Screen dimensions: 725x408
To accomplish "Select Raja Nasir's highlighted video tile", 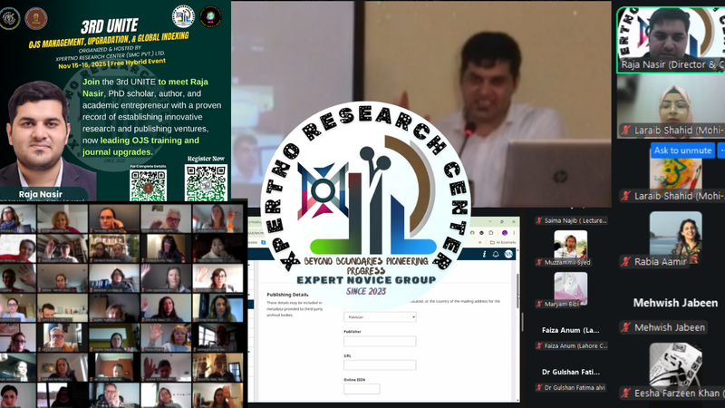I will point(671,36).
